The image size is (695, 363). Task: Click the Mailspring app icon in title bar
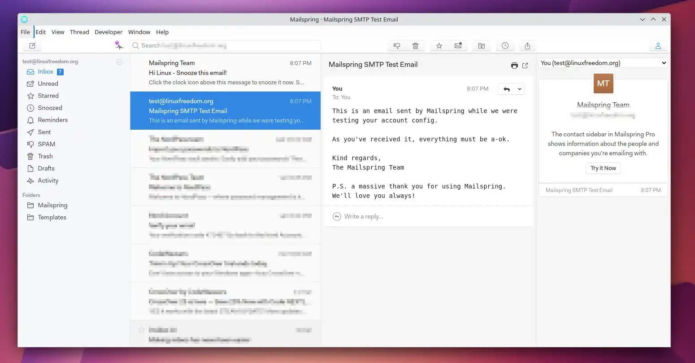coord(24,19)
